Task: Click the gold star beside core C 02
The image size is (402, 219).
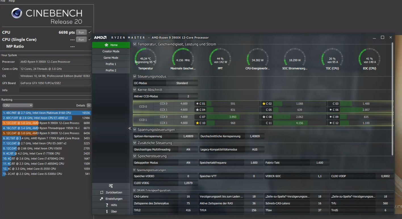Action: click(264, 104)
